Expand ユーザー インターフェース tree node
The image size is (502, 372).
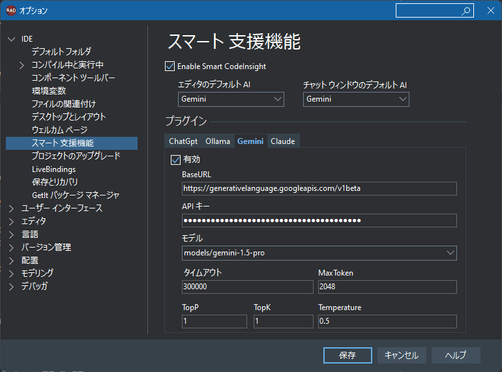(12, 208)
